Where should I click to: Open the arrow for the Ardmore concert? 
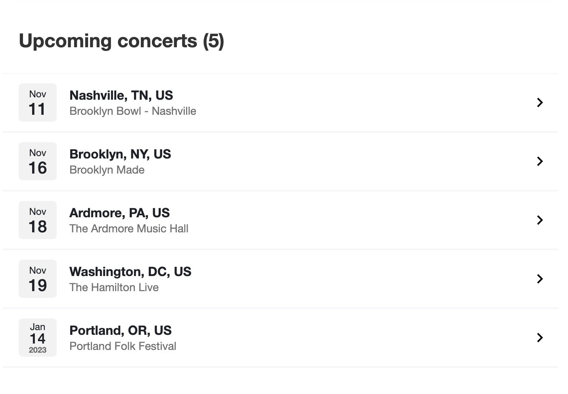pos(539,220)
